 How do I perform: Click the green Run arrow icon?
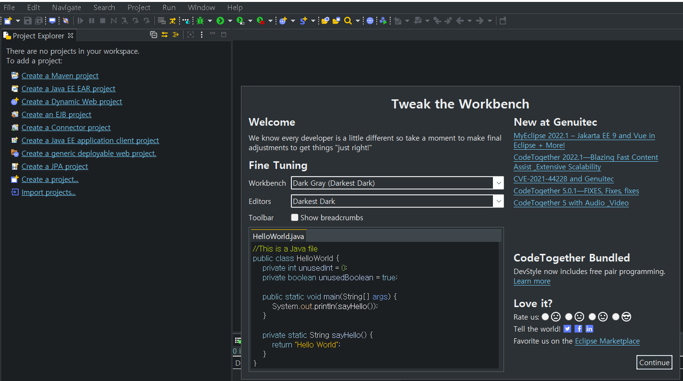[220, 21]
